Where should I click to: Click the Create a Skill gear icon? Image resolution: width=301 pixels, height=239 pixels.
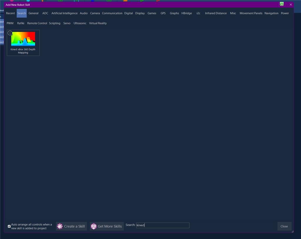(x=60, y=226)
